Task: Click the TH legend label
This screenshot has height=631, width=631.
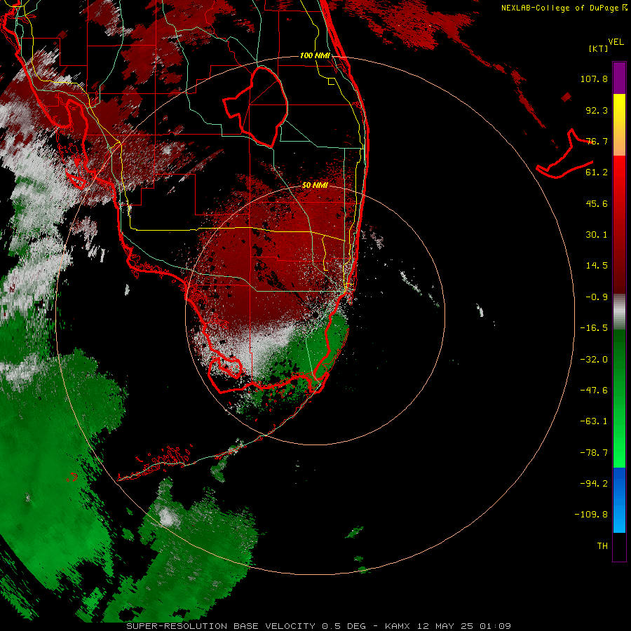Action: tap(602, 546)
